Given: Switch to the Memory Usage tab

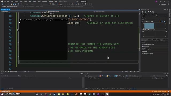Looking at the screenshot, I should [155, 40].
